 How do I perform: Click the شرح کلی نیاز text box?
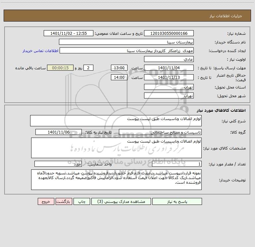pos(116,121)
